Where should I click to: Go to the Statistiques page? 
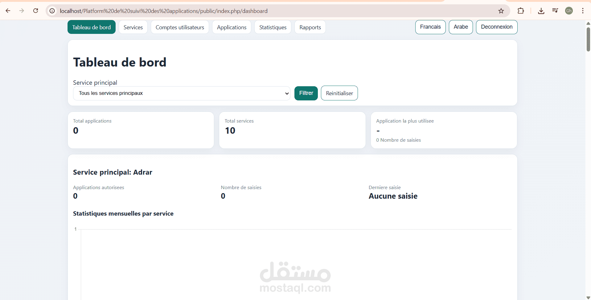point(273,27)
